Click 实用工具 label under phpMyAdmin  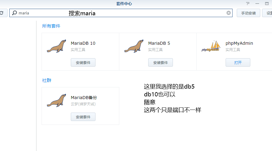pos(233,50)
